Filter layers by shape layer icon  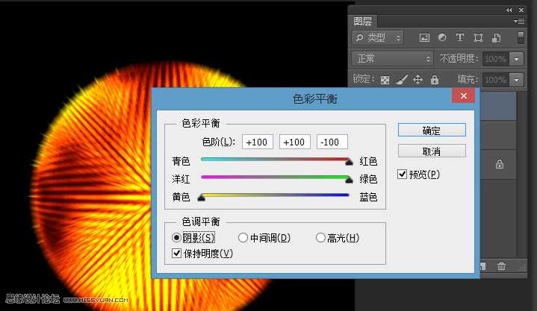click(479, 37)
